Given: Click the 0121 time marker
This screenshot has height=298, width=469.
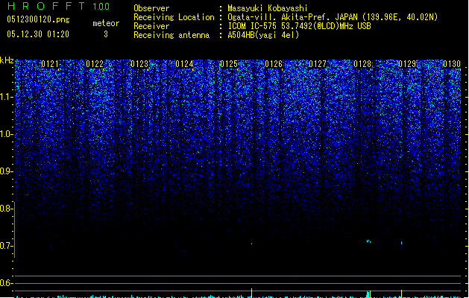Looking at the screenshot, I should click(x=50, y=64).
